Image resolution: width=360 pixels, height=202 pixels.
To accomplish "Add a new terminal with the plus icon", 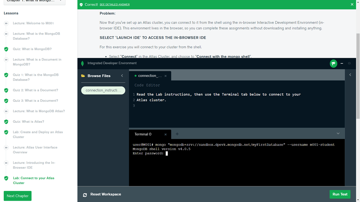I will pyautogui.click(x=177, y=134).
